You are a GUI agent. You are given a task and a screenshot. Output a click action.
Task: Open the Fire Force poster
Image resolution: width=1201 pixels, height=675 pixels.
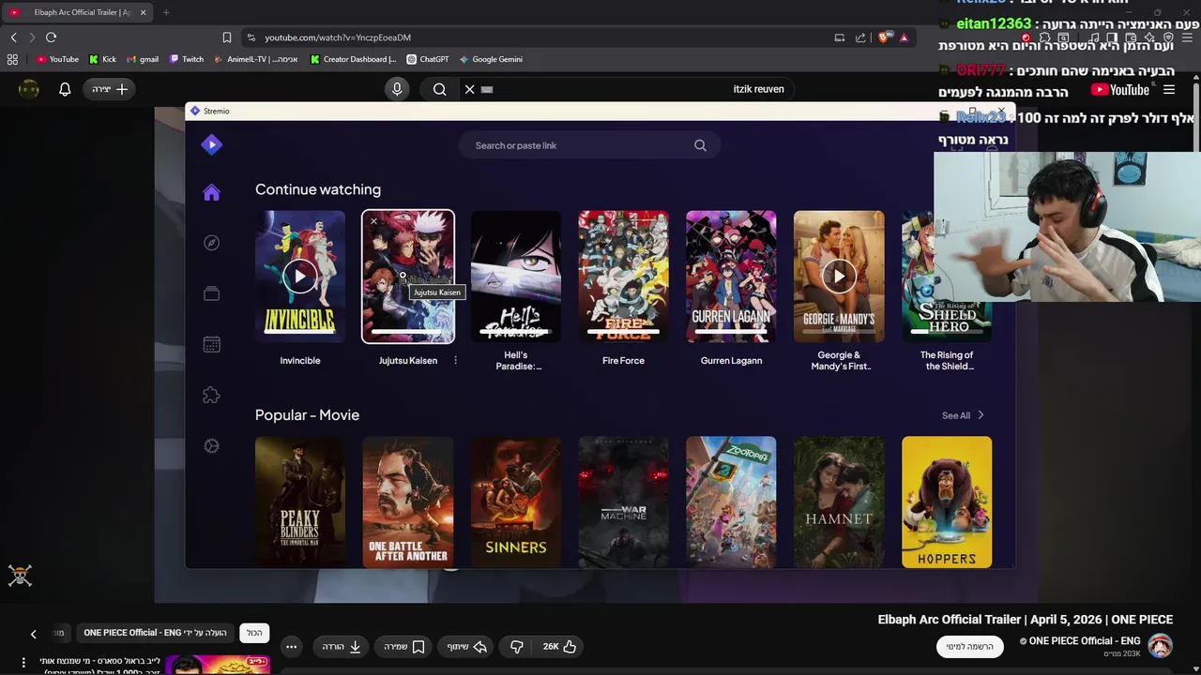click(623, 276)
